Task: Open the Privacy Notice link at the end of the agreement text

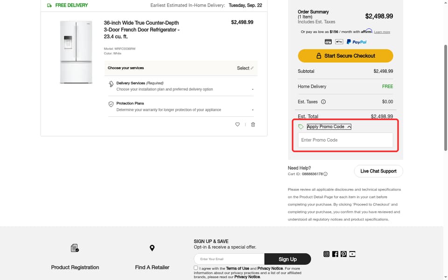Action: [x=247, y=277]
